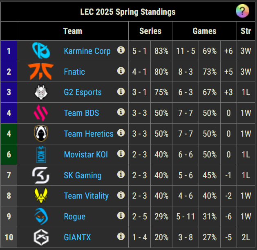Viewport: 257px width, 250px height.
Task: Click the Rogue blue logo
Action: point(41,216)
